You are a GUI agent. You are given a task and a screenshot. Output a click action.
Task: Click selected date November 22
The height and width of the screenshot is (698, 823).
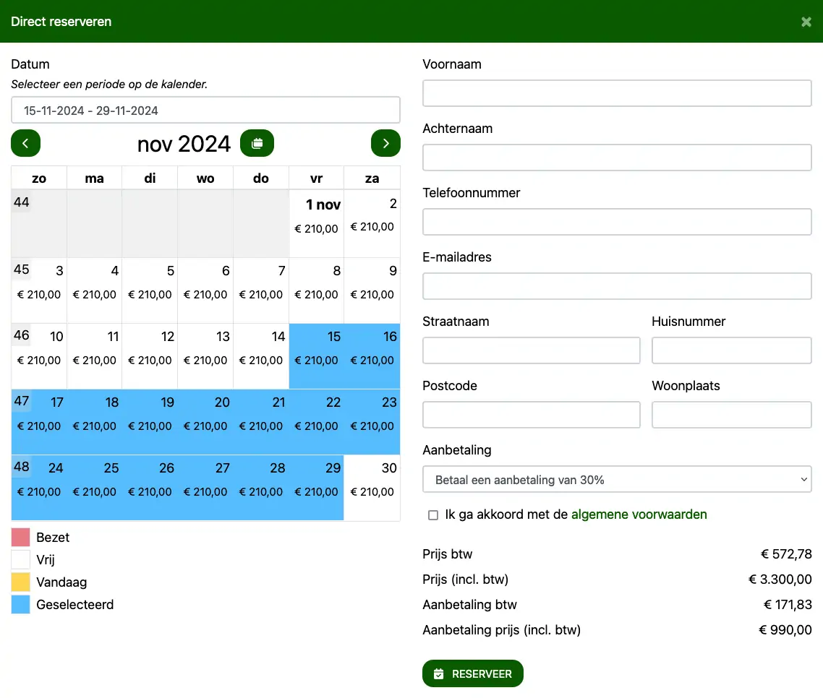(x=316, y=422)
